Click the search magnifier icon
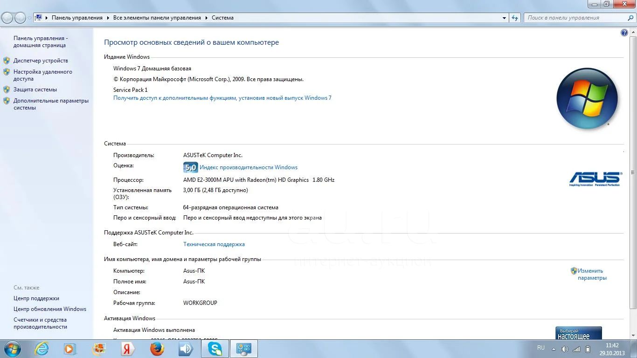The width and height of the screenshot is (637, 358). click(x=631, y=18)
